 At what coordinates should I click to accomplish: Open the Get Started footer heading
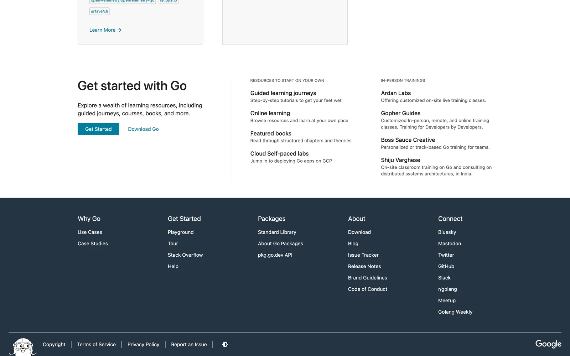point(184,219)
